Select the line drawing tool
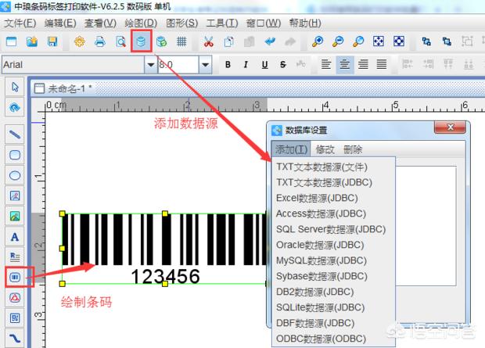The image size is (485, 348). [x=15, y=135]
